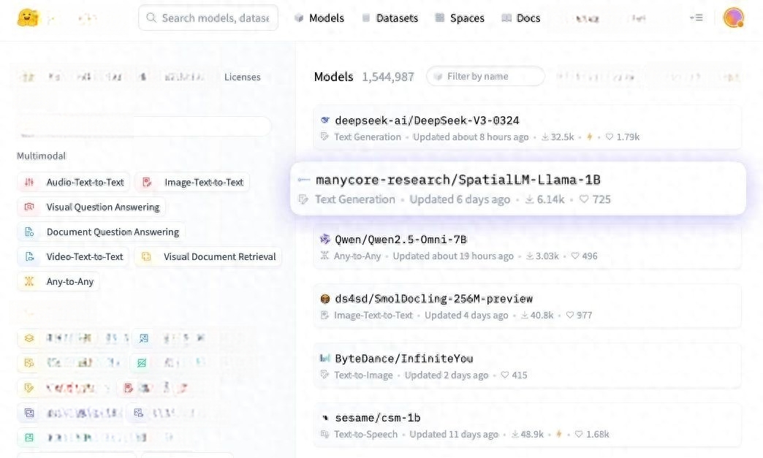Select the Document Question Answering filter
Image resolution: width=763 pixels, height=458 pixels.
click(x=101, y=232)
